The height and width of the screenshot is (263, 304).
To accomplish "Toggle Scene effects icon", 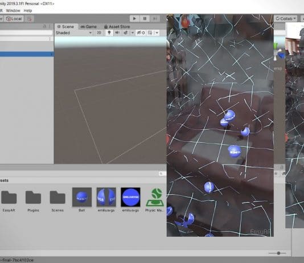I will pyautogui.click(x=126, y=33).
